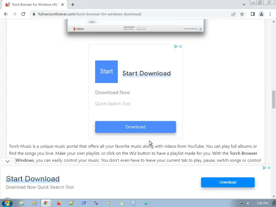Open the green-yellow files taskbar icon
276x207 pixels.
[121, 203]
